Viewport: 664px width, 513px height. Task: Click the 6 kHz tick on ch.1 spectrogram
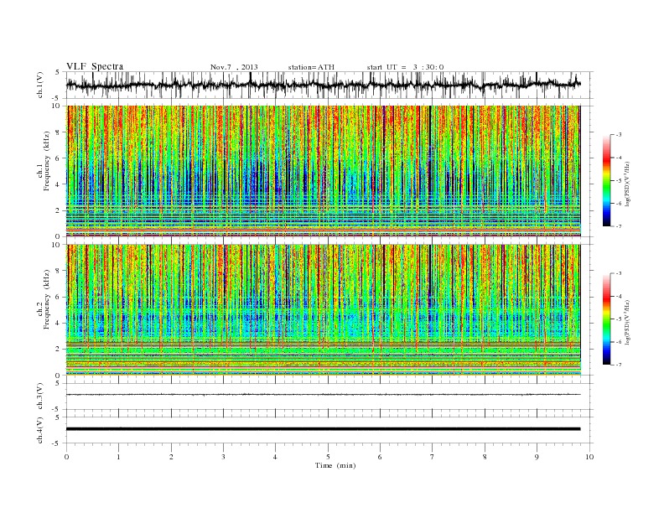pyautogui.click(x=59, y=158)
